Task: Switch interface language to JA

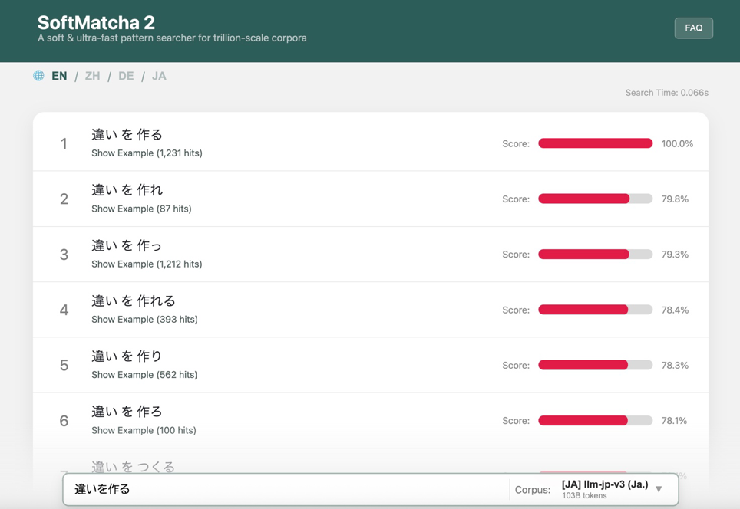Action: [159, 76]
